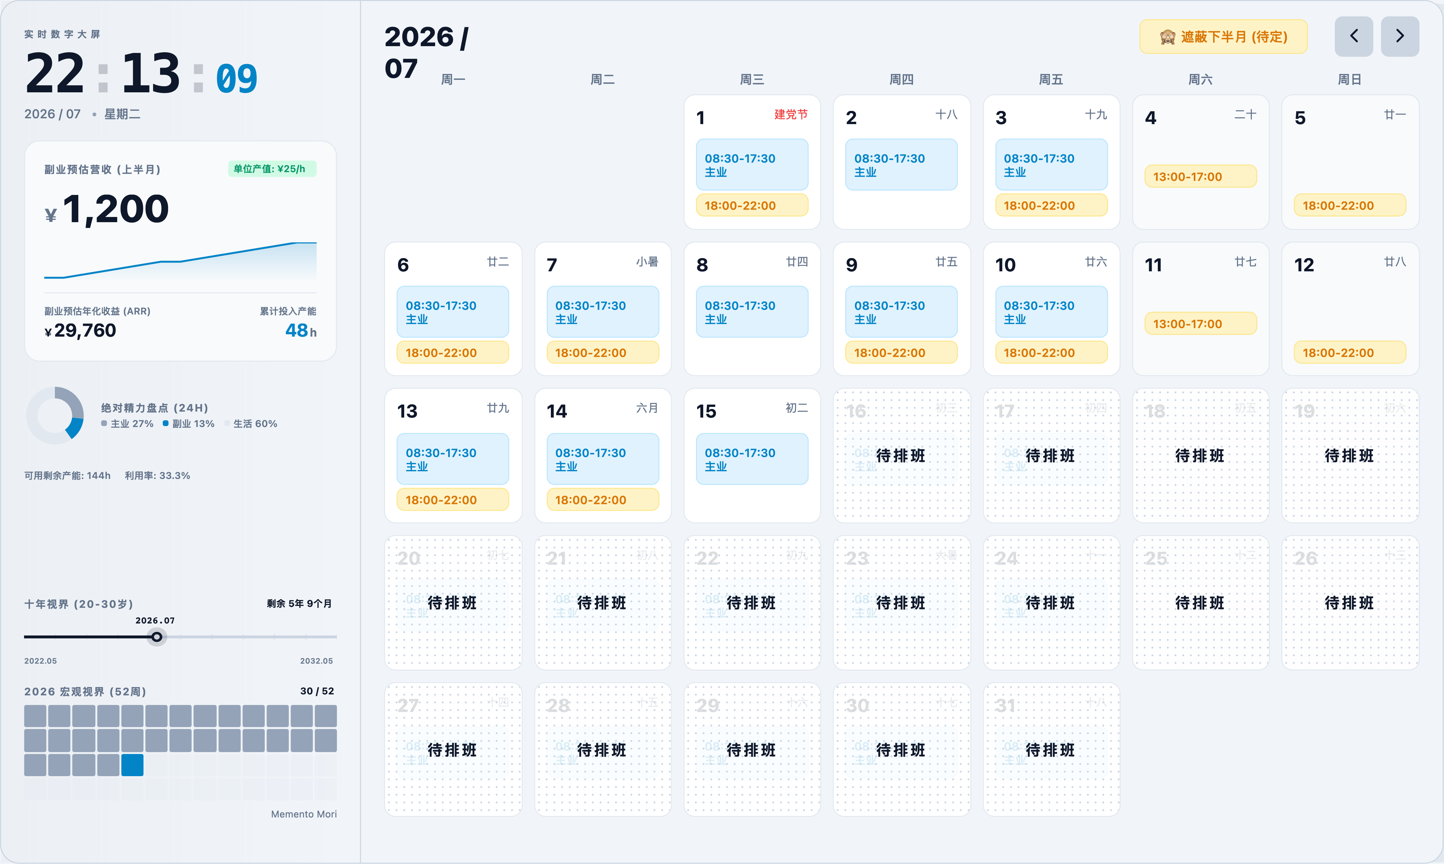1444x864 pixels.
Task: Click the 待排班 cell for day 16
Action: [901, 455]
